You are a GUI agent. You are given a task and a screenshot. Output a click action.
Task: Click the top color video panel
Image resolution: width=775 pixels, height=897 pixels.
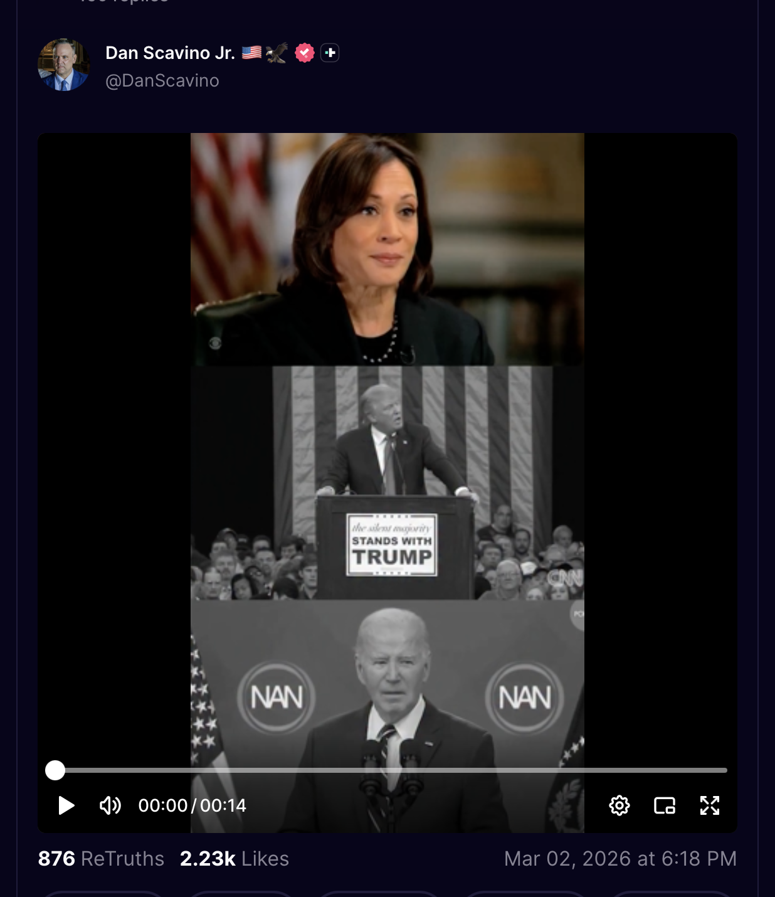[387, 250]
